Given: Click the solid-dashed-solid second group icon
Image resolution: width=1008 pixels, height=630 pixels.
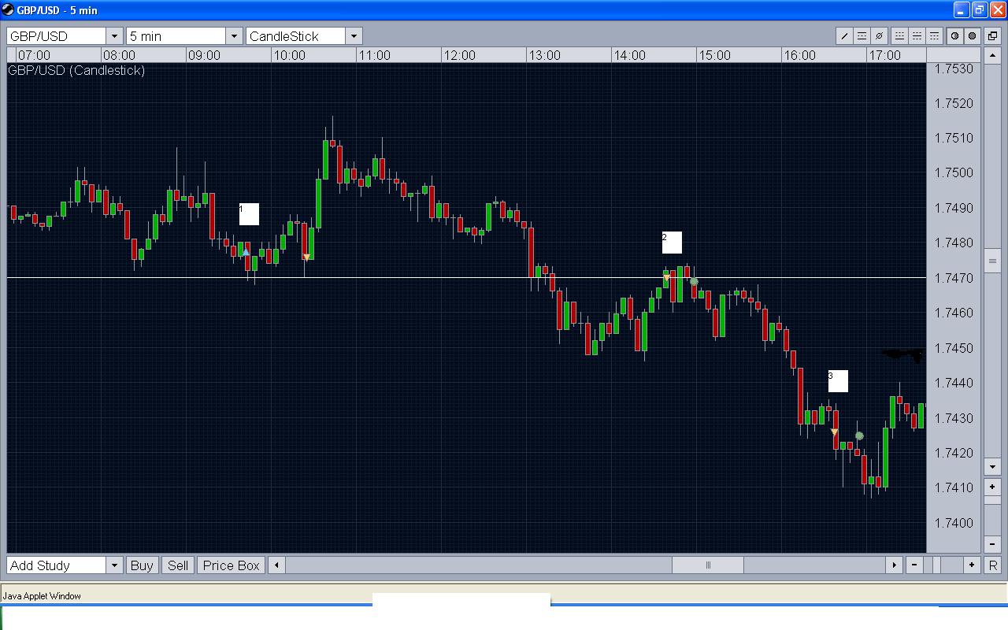Looking at the screenshot, I should [917, 36].
